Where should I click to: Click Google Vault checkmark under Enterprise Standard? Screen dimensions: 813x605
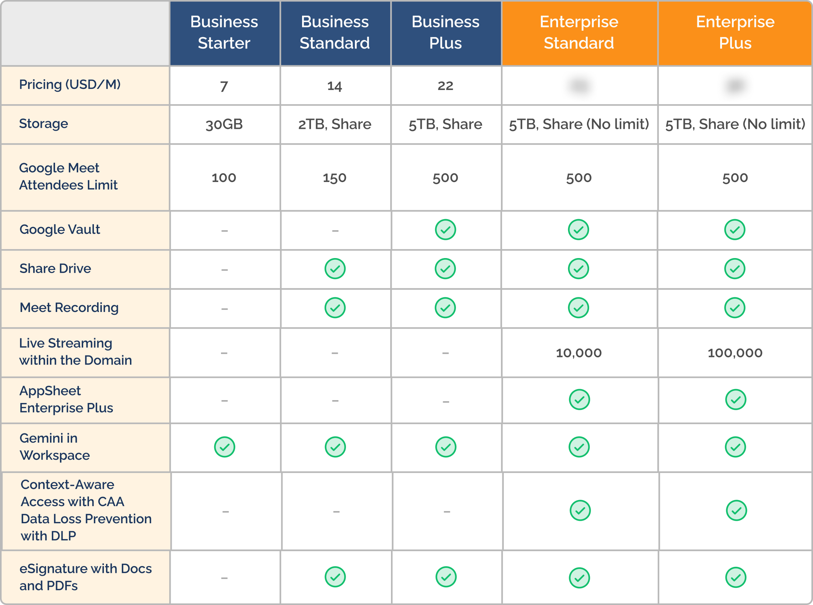point(578,230)
